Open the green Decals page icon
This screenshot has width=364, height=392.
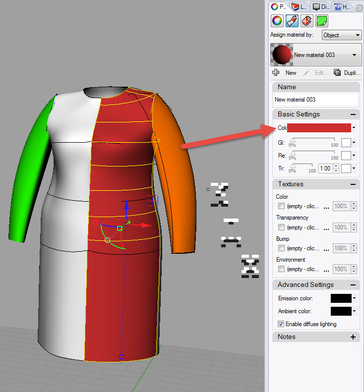click(322, 21)
